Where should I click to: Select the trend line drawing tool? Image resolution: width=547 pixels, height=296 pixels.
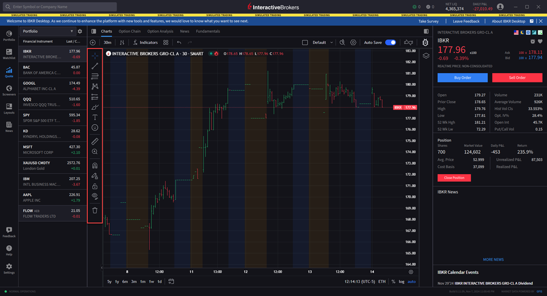point(95,66)
